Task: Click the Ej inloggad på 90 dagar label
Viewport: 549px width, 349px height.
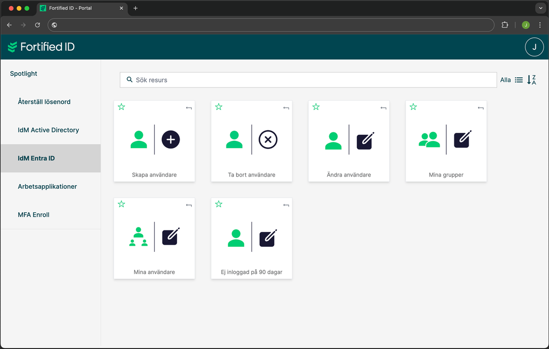Action: coord(252,272)
